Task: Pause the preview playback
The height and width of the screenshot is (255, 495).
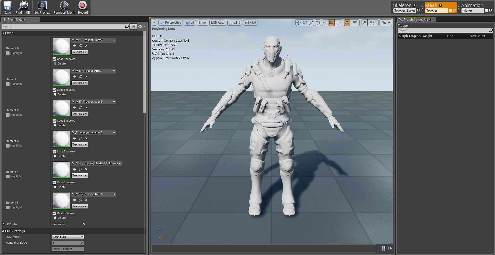Action: (x=384, y=248)
